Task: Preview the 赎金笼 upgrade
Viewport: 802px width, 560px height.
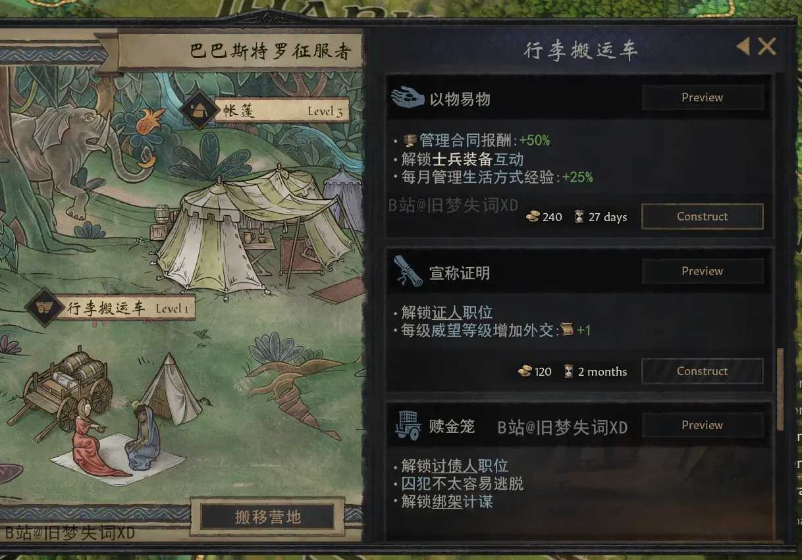Action: tap(703, 425)
